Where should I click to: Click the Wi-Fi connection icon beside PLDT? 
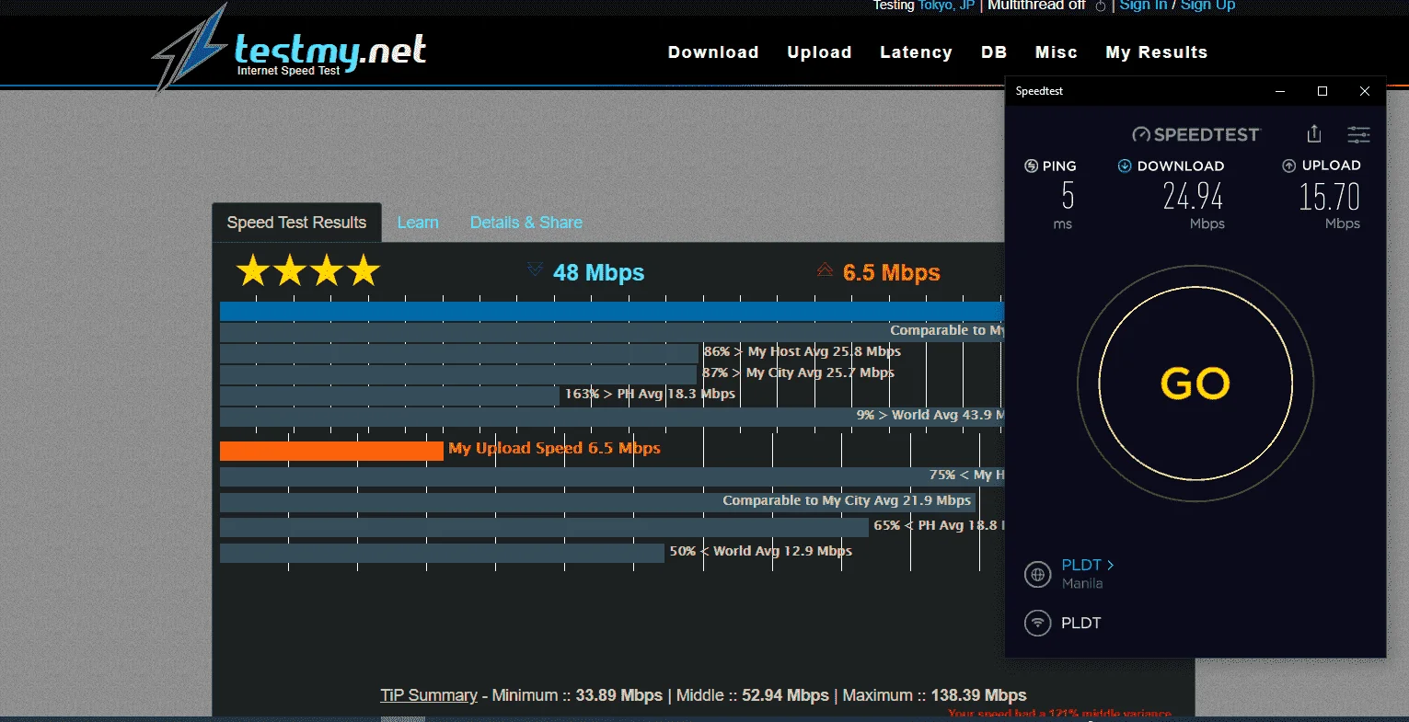1037,623
